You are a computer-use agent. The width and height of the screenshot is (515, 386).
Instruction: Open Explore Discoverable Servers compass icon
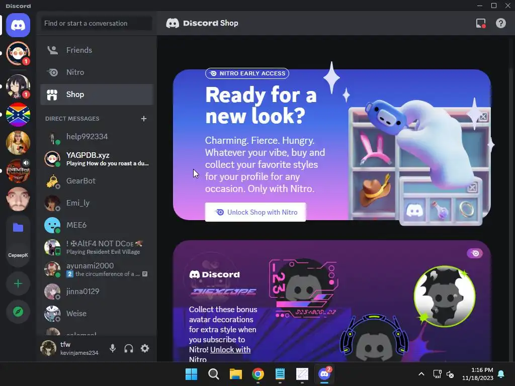click(18, 312)
